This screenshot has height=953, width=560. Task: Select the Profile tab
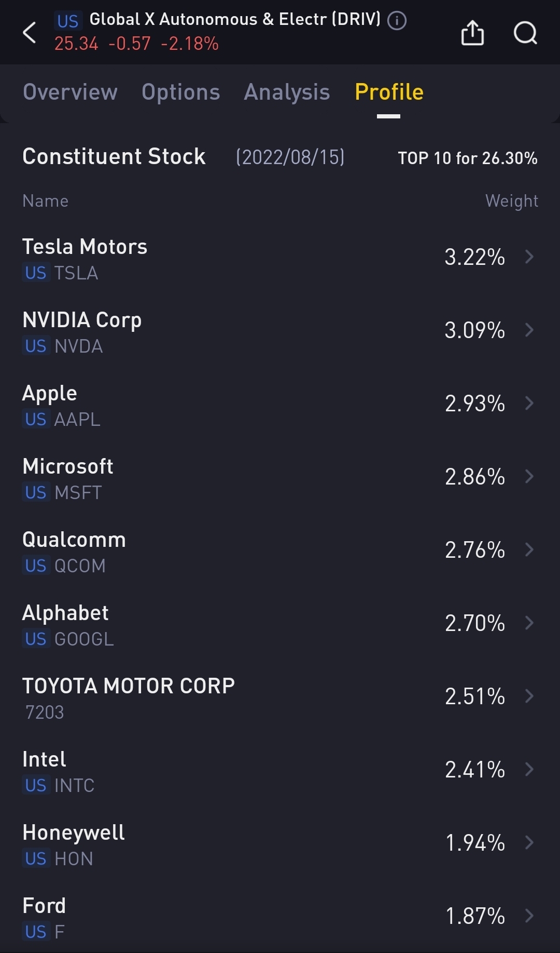[x=389, y=92]
